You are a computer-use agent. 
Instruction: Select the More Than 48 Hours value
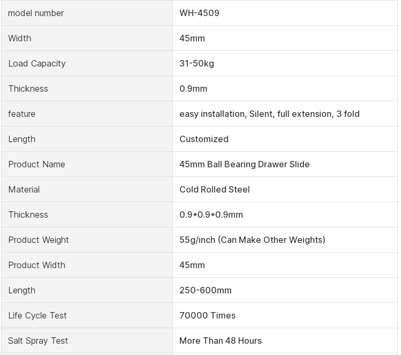click(221, 341)
